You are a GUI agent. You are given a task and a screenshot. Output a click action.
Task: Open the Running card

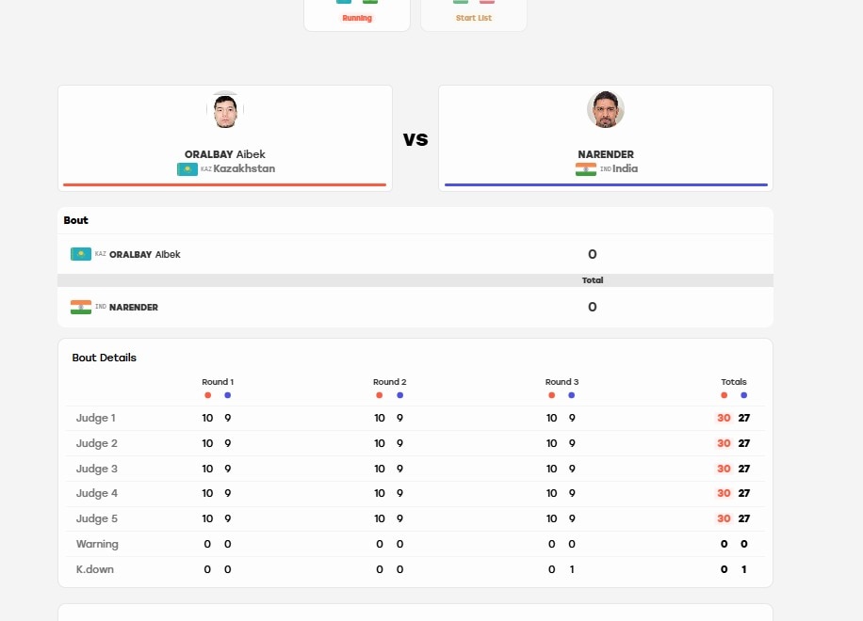[x=357, y=15]
